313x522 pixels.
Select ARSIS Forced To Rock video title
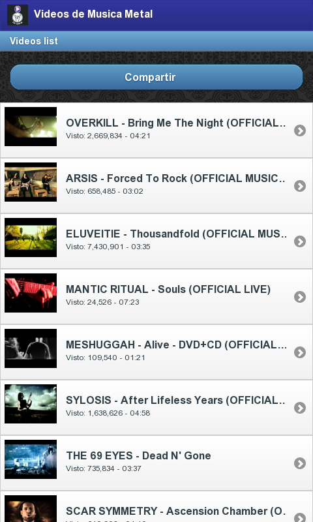[175, 178]
